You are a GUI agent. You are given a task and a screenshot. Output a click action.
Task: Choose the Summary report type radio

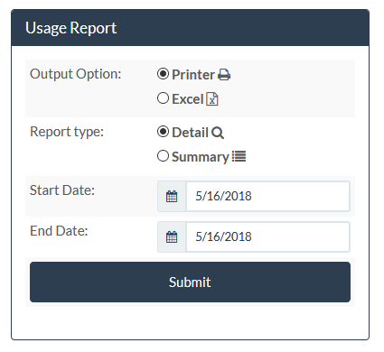[x=163, y=156]
